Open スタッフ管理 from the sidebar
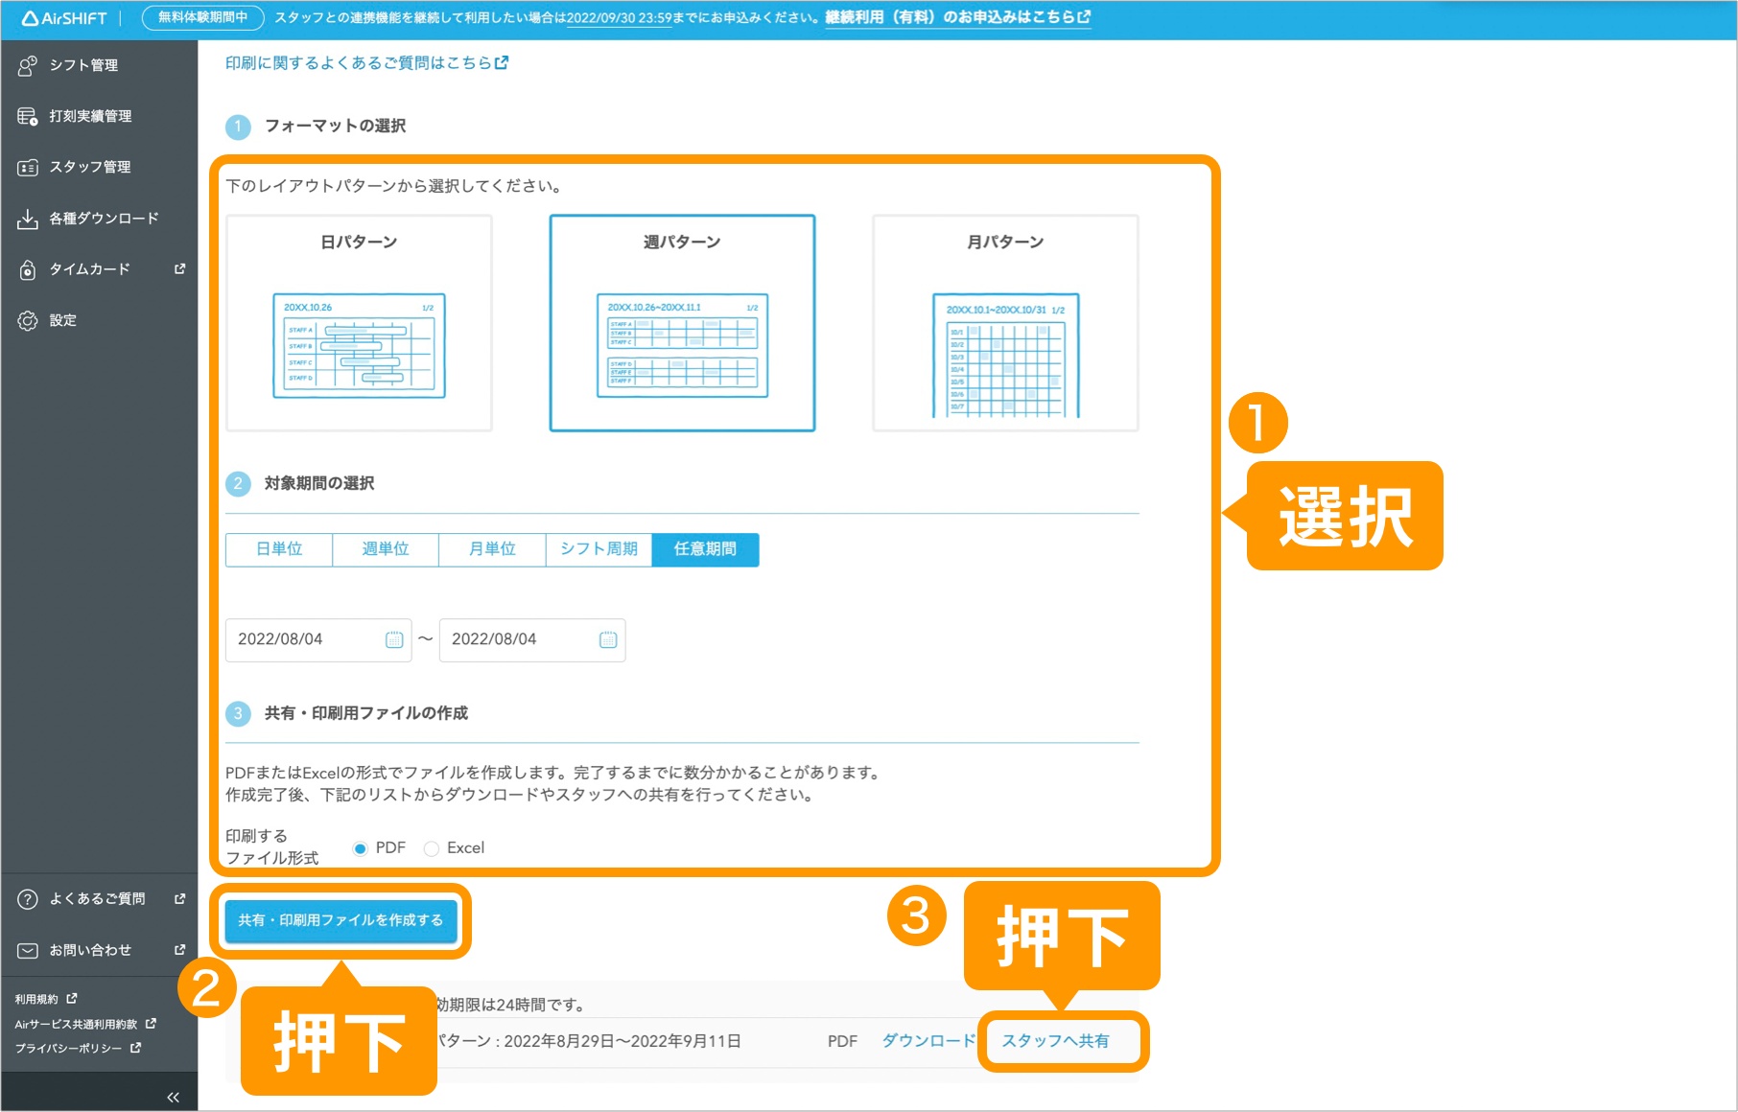 pos(26,167)
